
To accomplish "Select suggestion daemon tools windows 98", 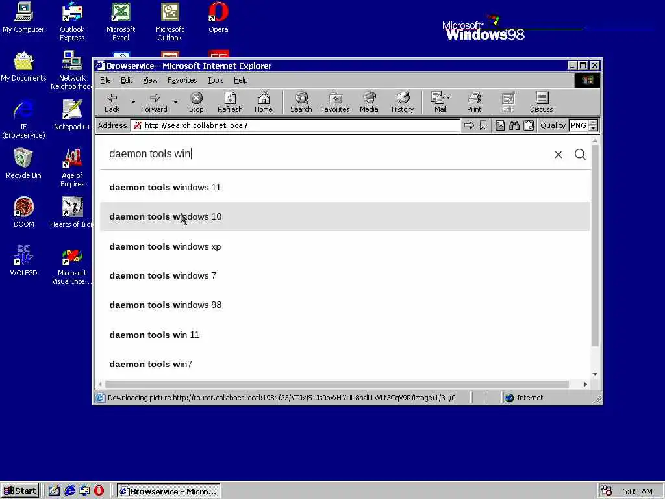I will (x=345, y=305).
